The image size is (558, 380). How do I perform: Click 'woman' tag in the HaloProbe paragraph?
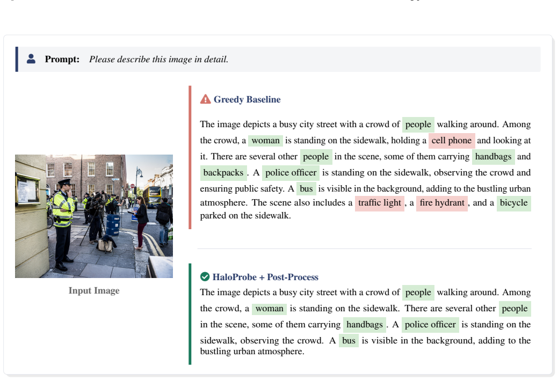coord(270,309)
